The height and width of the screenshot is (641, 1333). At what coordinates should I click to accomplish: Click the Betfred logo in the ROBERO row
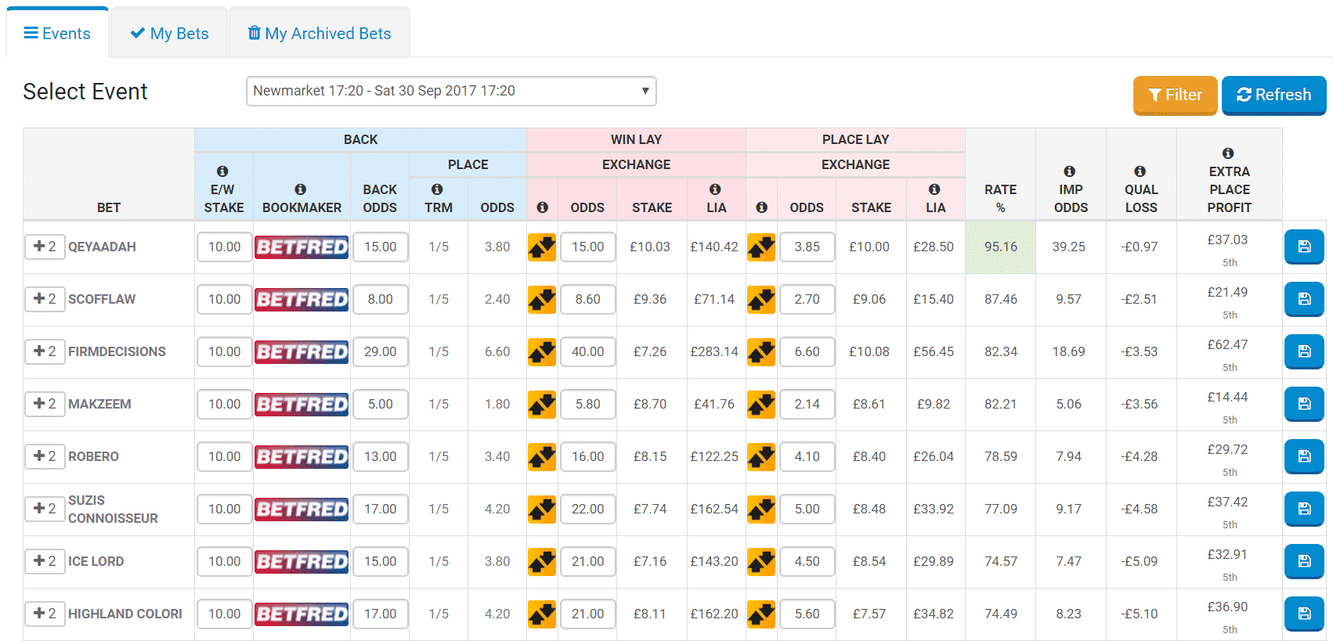[x=302, y=456]
